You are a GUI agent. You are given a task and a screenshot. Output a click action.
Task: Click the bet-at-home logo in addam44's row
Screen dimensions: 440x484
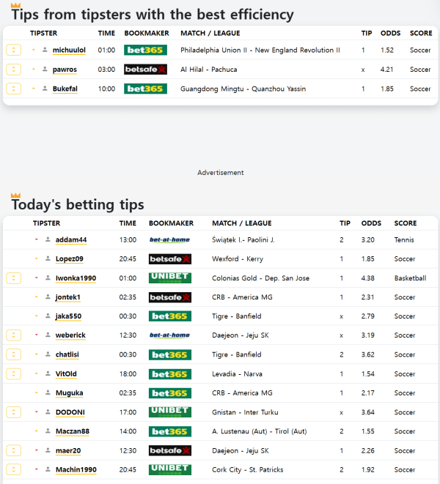(169, 239)
